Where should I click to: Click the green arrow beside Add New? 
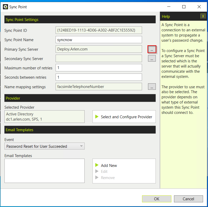click(97, 165)
